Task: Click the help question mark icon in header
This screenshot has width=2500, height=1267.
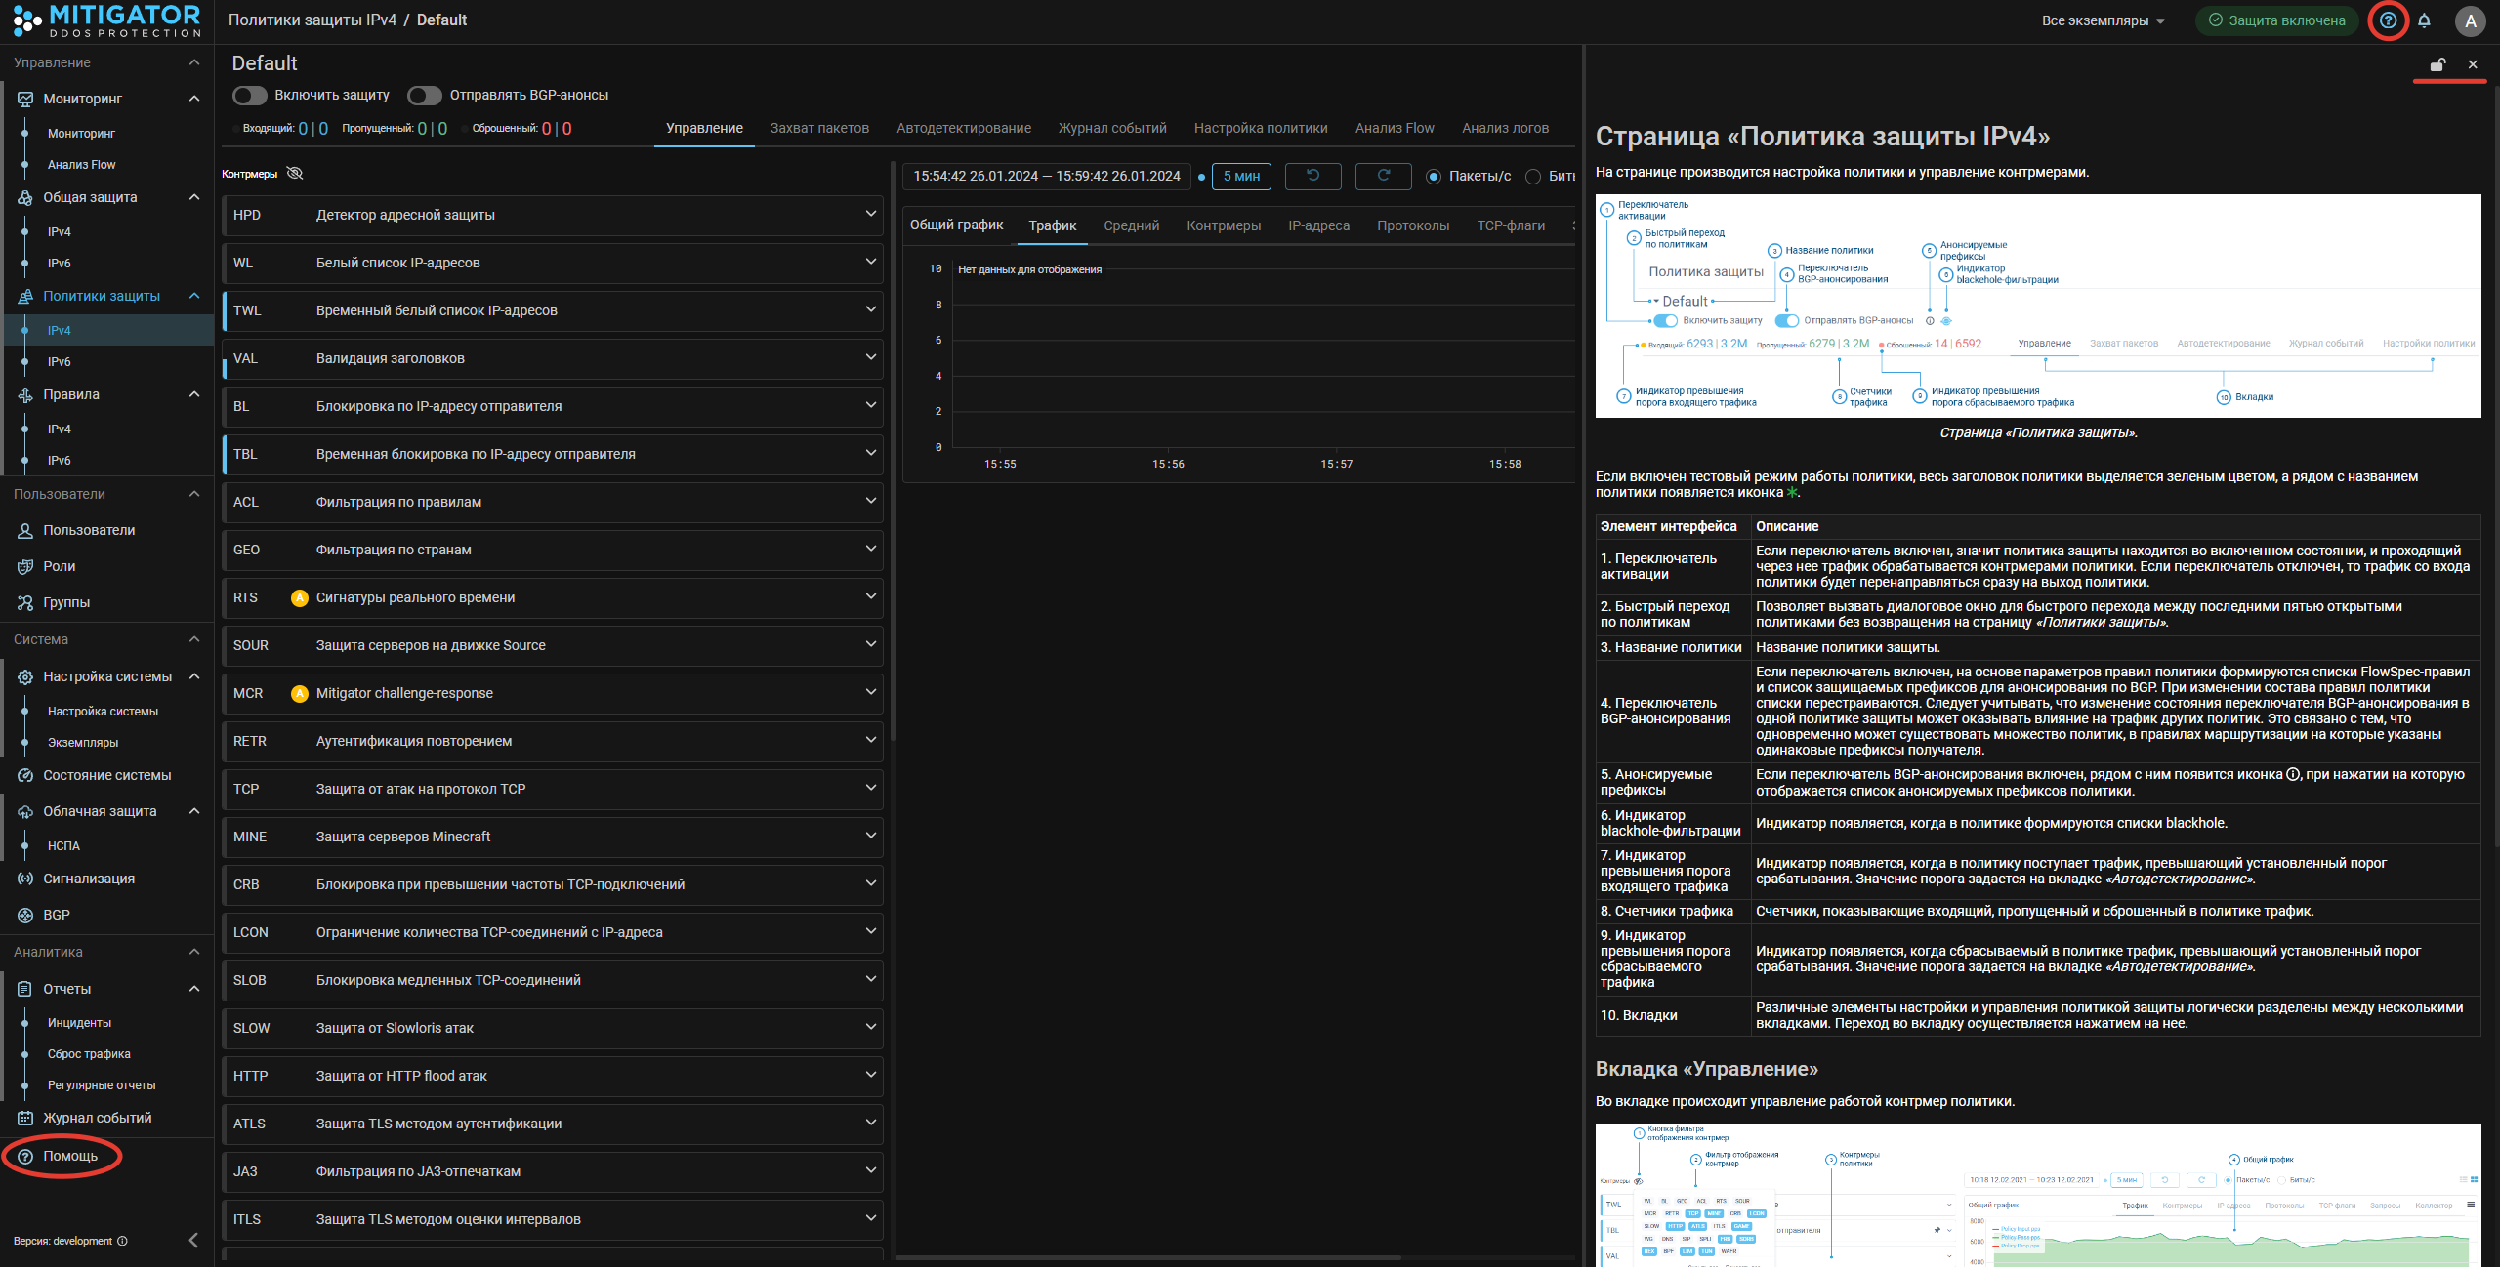Action: [2388, 20]
